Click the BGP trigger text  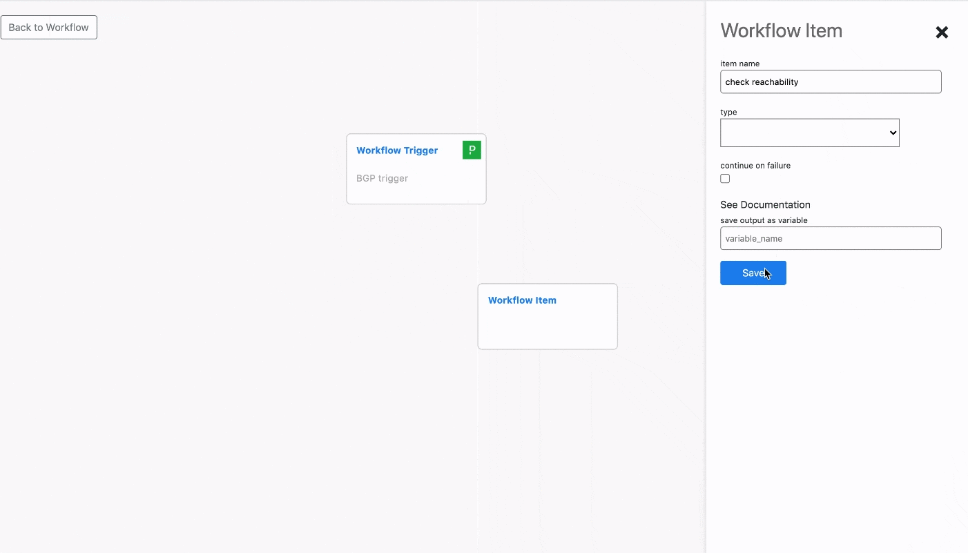click(x=382, y=178)
